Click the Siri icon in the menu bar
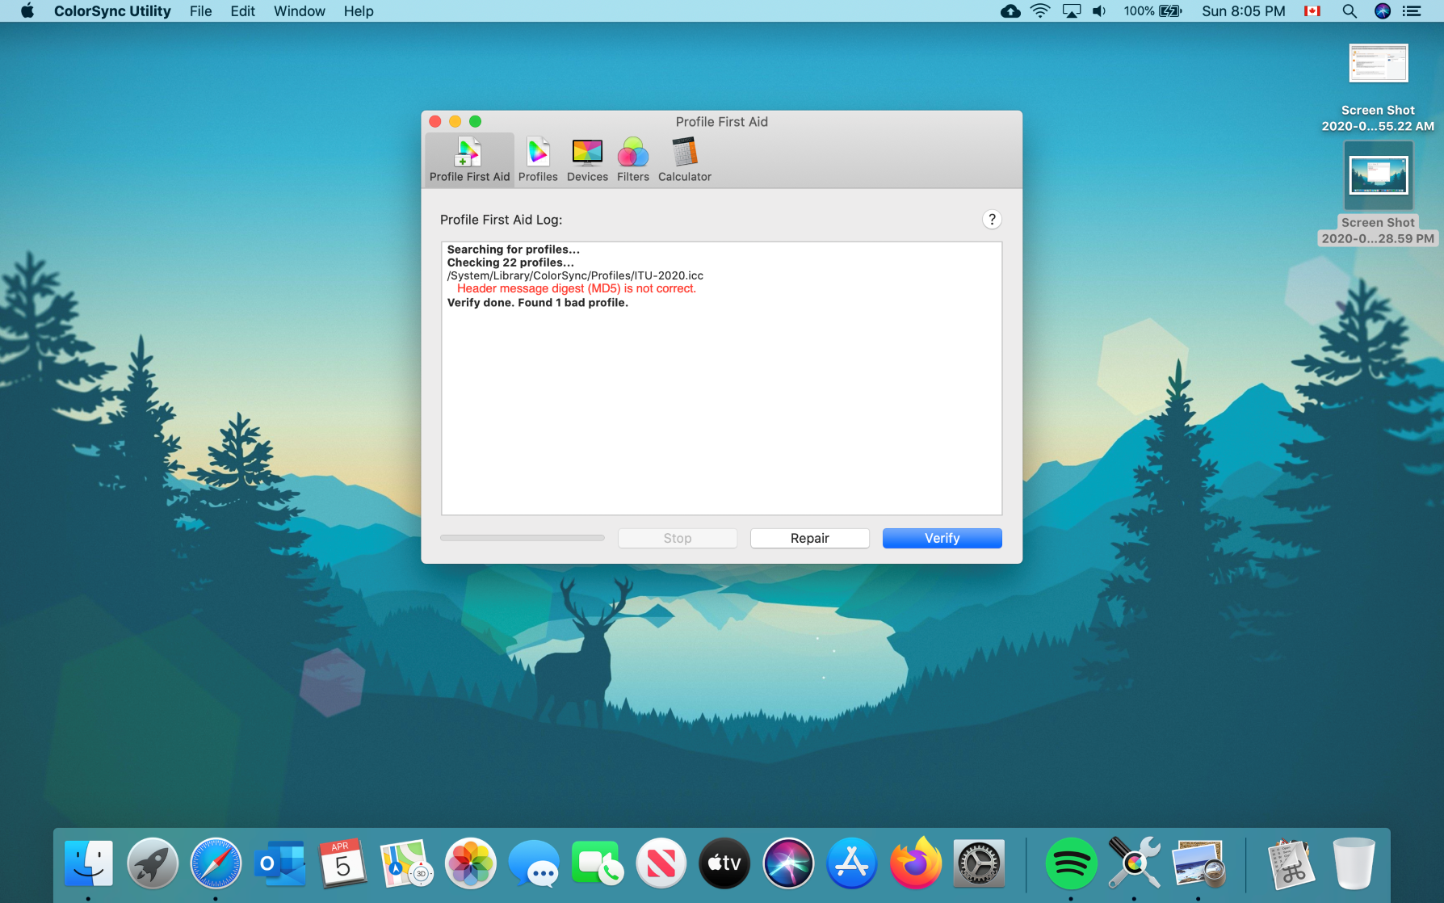 (x=1383, y=11)
